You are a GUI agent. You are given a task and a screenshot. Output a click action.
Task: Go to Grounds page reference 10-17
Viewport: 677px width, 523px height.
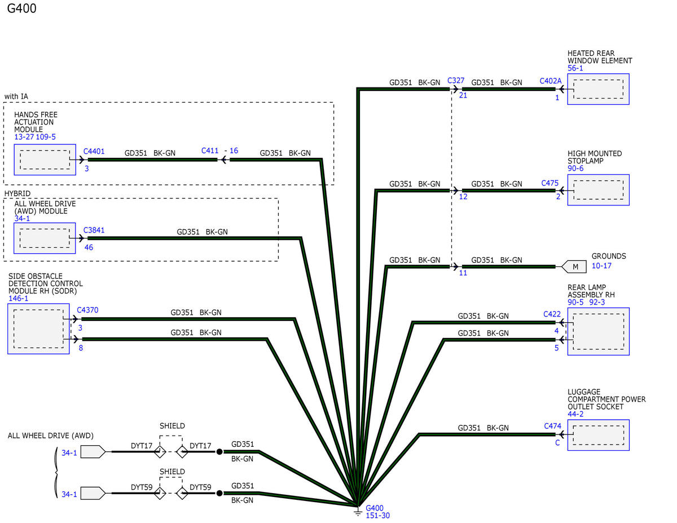point(601,265)
